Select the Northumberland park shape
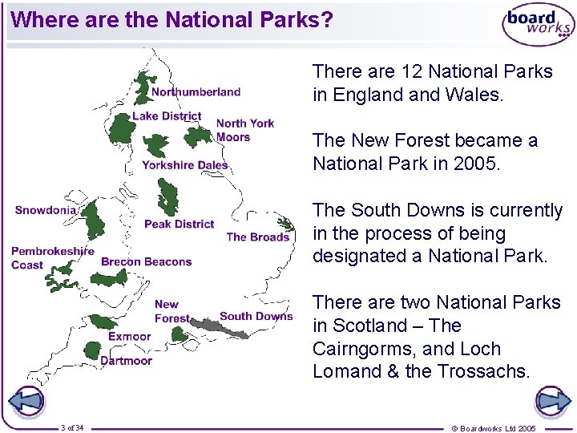 point(145,88)
